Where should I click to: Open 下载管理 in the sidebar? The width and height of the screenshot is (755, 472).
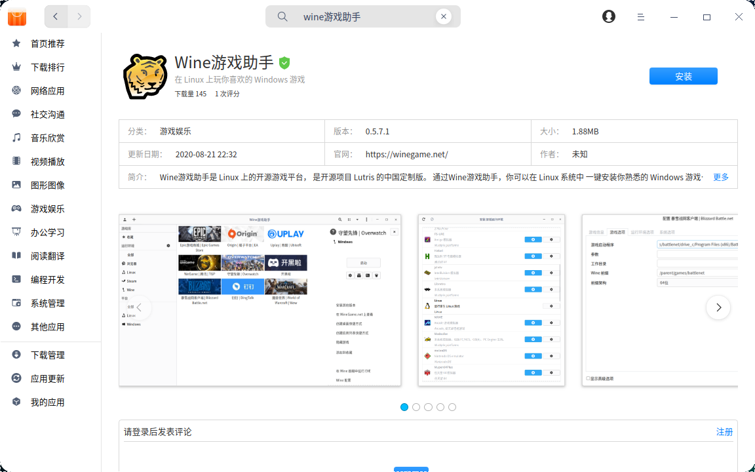click(x=47, y=355)
